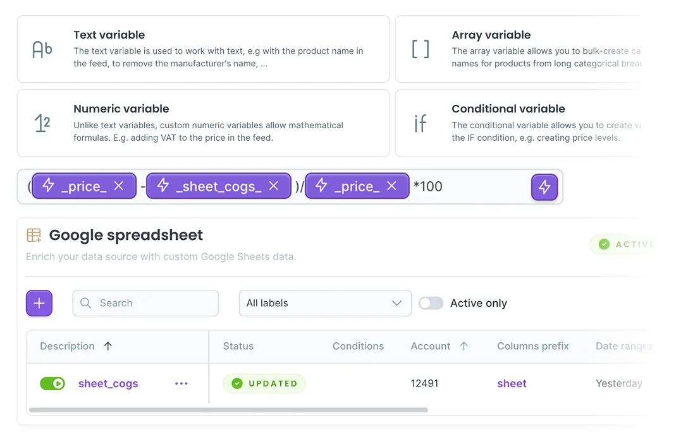Pick the Numeric variable 12 icon
688x442 pixels.
(42, 123)
